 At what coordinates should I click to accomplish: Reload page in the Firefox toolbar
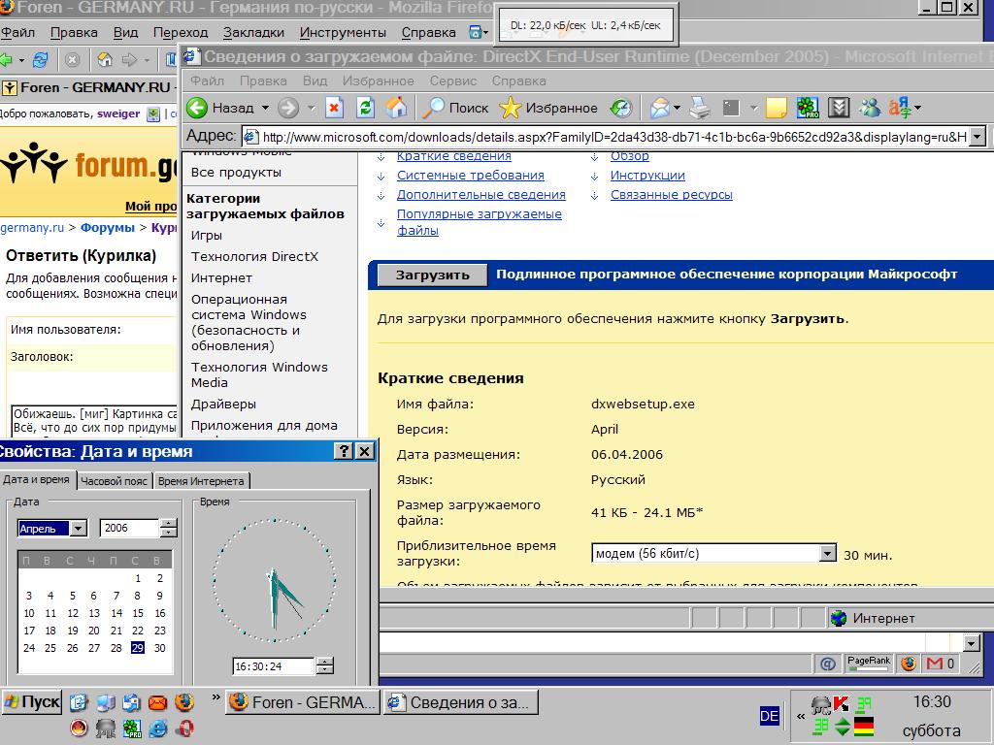pos(41,60)
